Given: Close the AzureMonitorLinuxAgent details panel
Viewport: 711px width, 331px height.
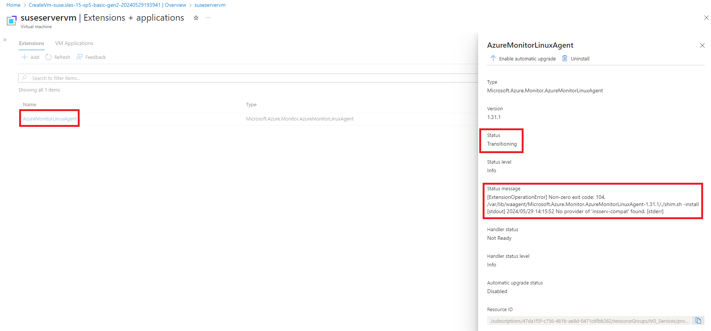Looking at the screenshot, I should [x=702, y=45].
